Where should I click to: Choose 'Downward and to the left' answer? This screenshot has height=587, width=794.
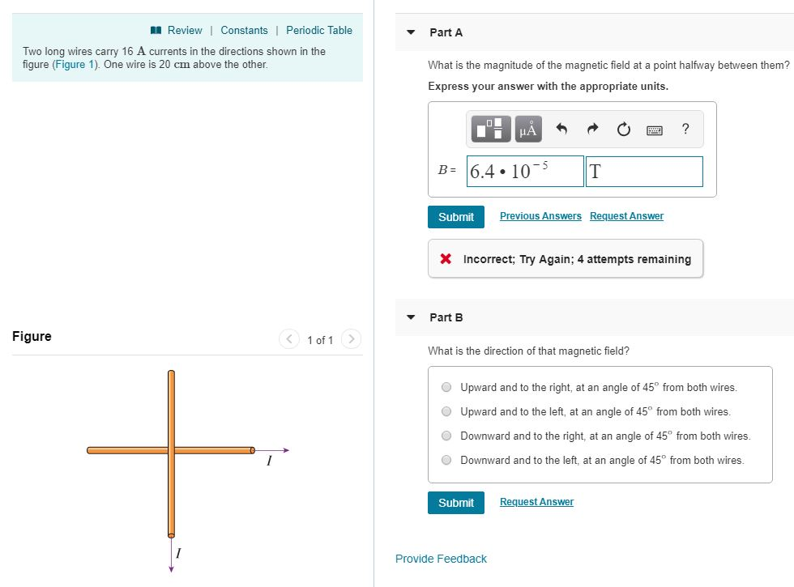click(x=446, y=460)
